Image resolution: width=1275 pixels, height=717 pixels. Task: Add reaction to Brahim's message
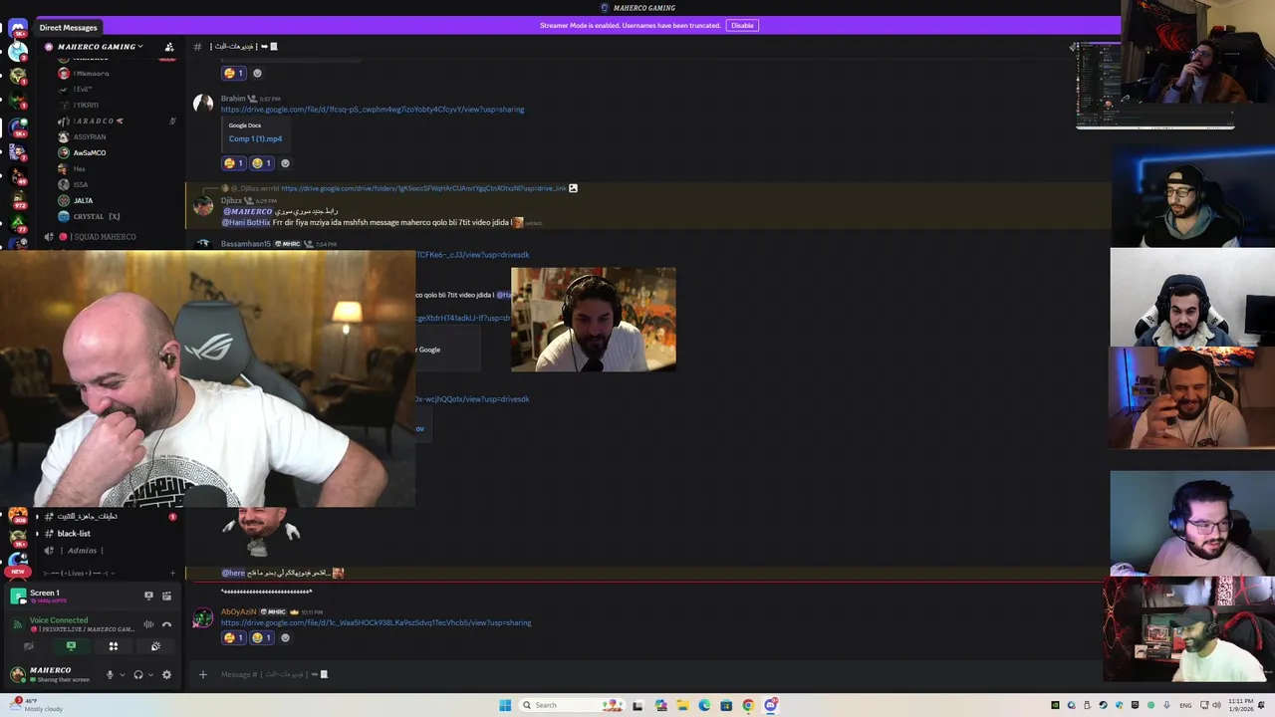tap(286, 163)
